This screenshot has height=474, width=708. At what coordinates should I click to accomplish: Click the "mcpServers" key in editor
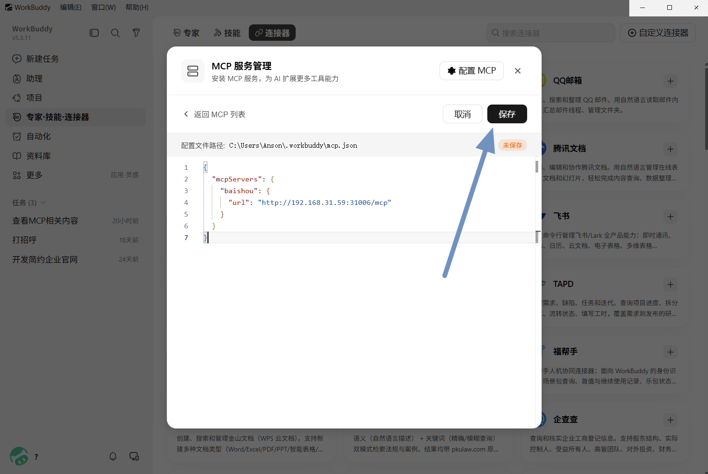237,179
